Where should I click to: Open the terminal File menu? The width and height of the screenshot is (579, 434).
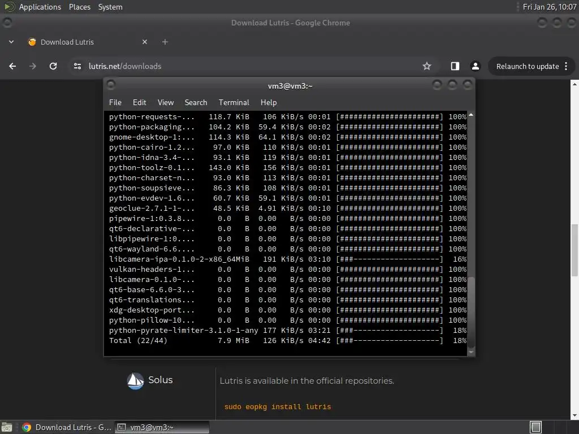[x=115, y=102]
